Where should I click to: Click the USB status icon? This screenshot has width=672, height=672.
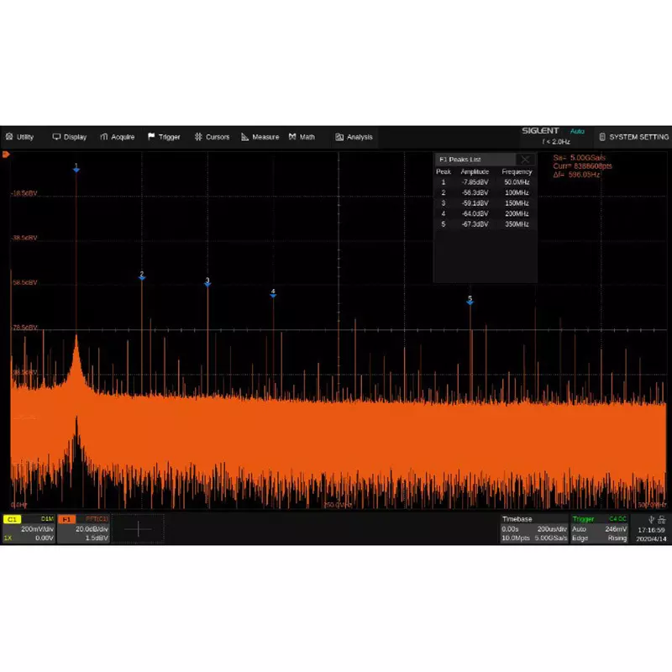pyautogui.click(x=651, y=520)
